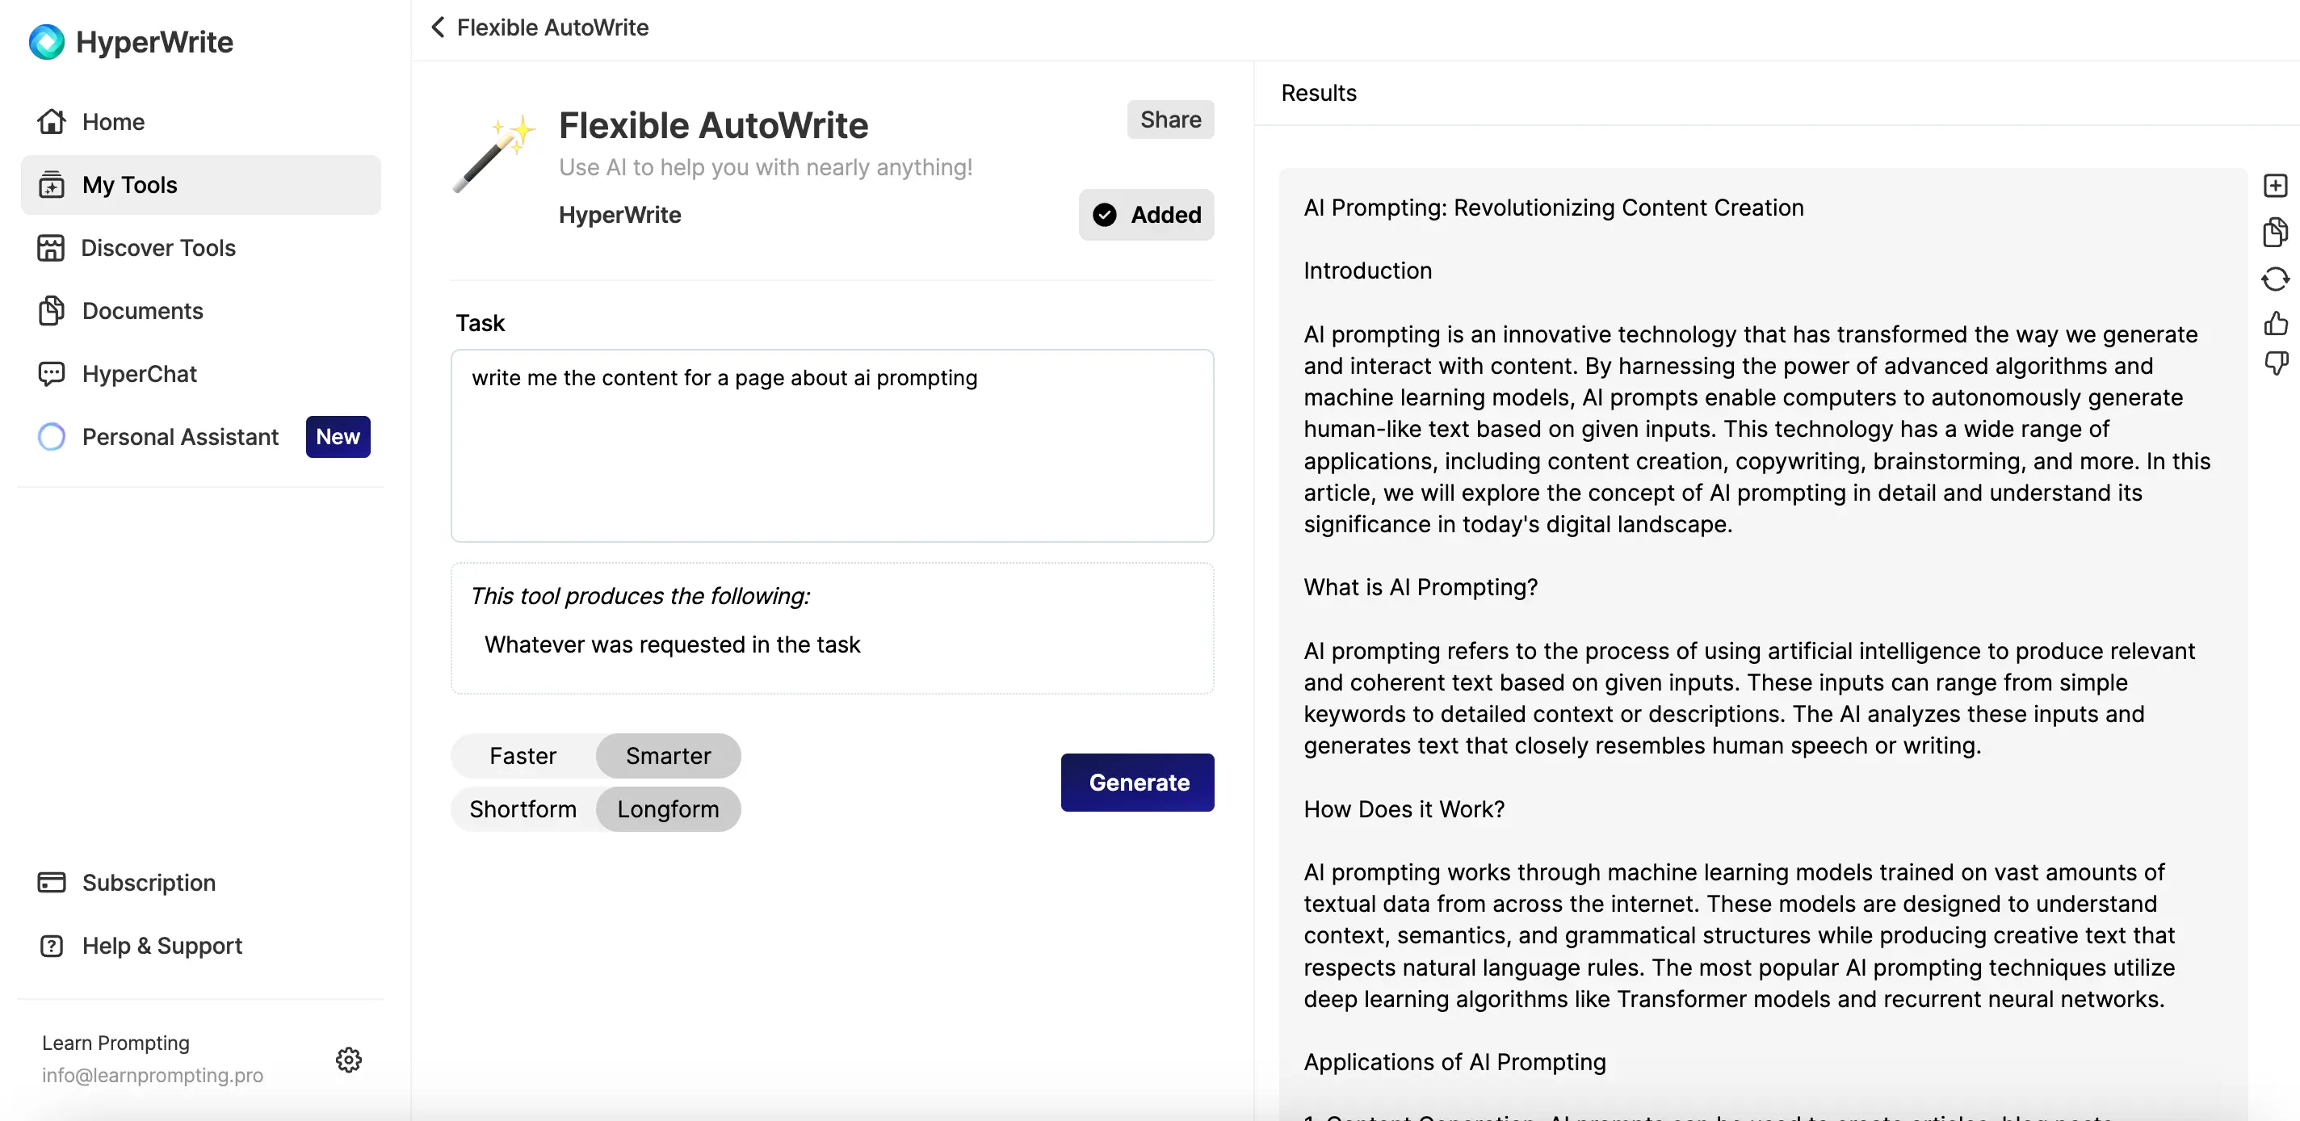Regenerate the result with refresh icon

2275,279
